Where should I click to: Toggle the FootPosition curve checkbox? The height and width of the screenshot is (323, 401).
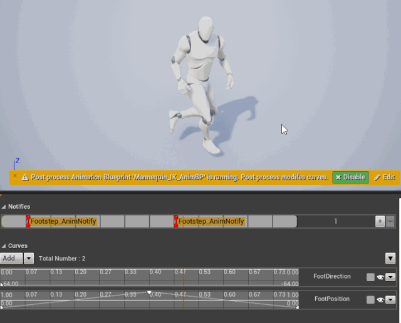[370, 299]
